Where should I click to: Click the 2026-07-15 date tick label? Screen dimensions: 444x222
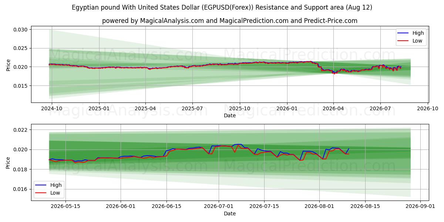coord(264,206)
